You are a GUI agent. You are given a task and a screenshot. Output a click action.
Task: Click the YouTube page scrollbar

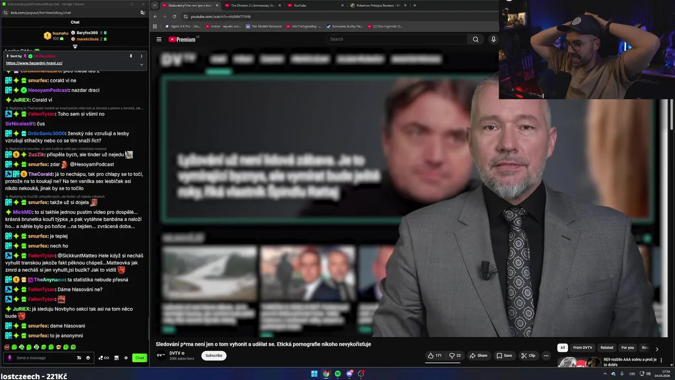(672, 113)
